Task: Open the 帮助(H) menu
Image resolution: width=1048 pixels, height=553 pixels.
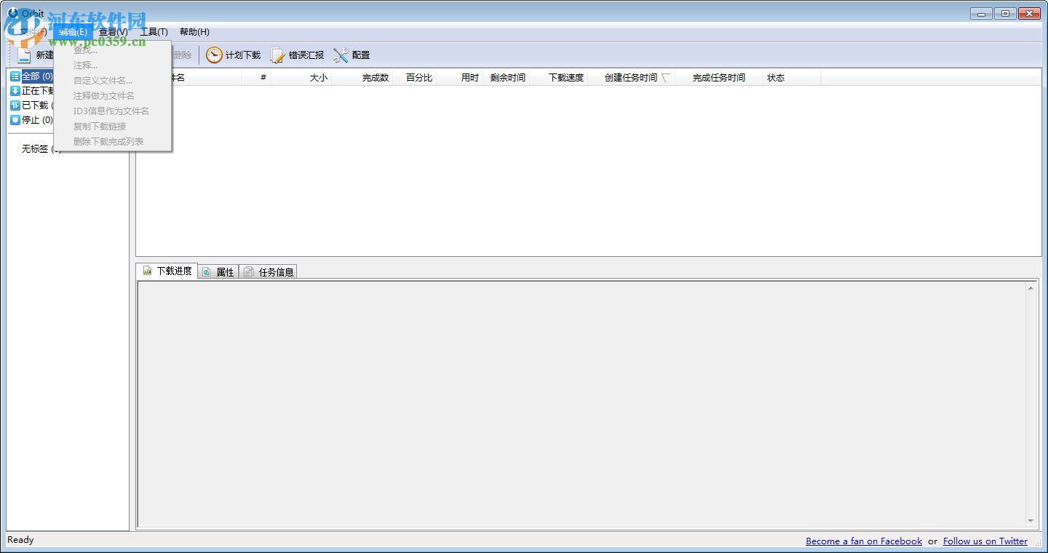Action: tap(193, 31)
